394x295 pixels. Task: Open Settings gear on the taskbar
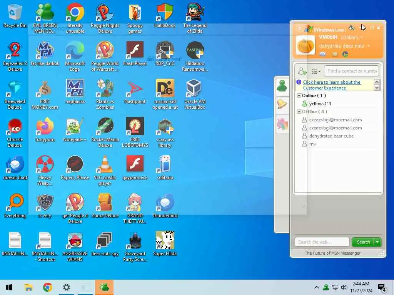point(66,287)
